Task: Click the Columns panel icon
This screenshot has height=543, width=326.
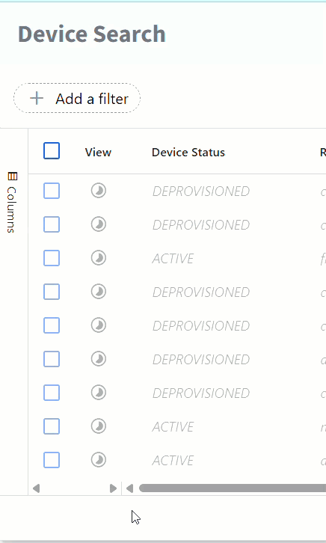Action: pos(12,177)
